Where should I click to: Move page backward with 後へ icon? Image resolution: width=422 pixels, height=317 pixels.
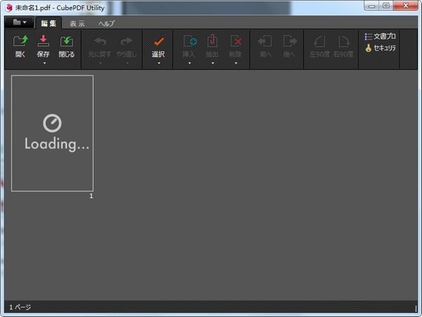point(290,42)
